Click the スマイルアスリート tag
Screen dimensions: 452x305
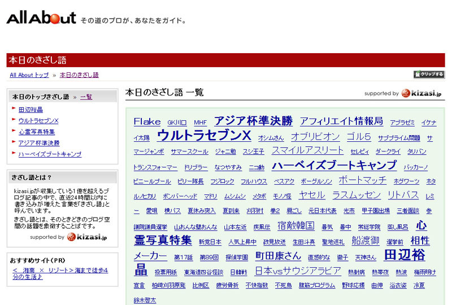point(307,150)
